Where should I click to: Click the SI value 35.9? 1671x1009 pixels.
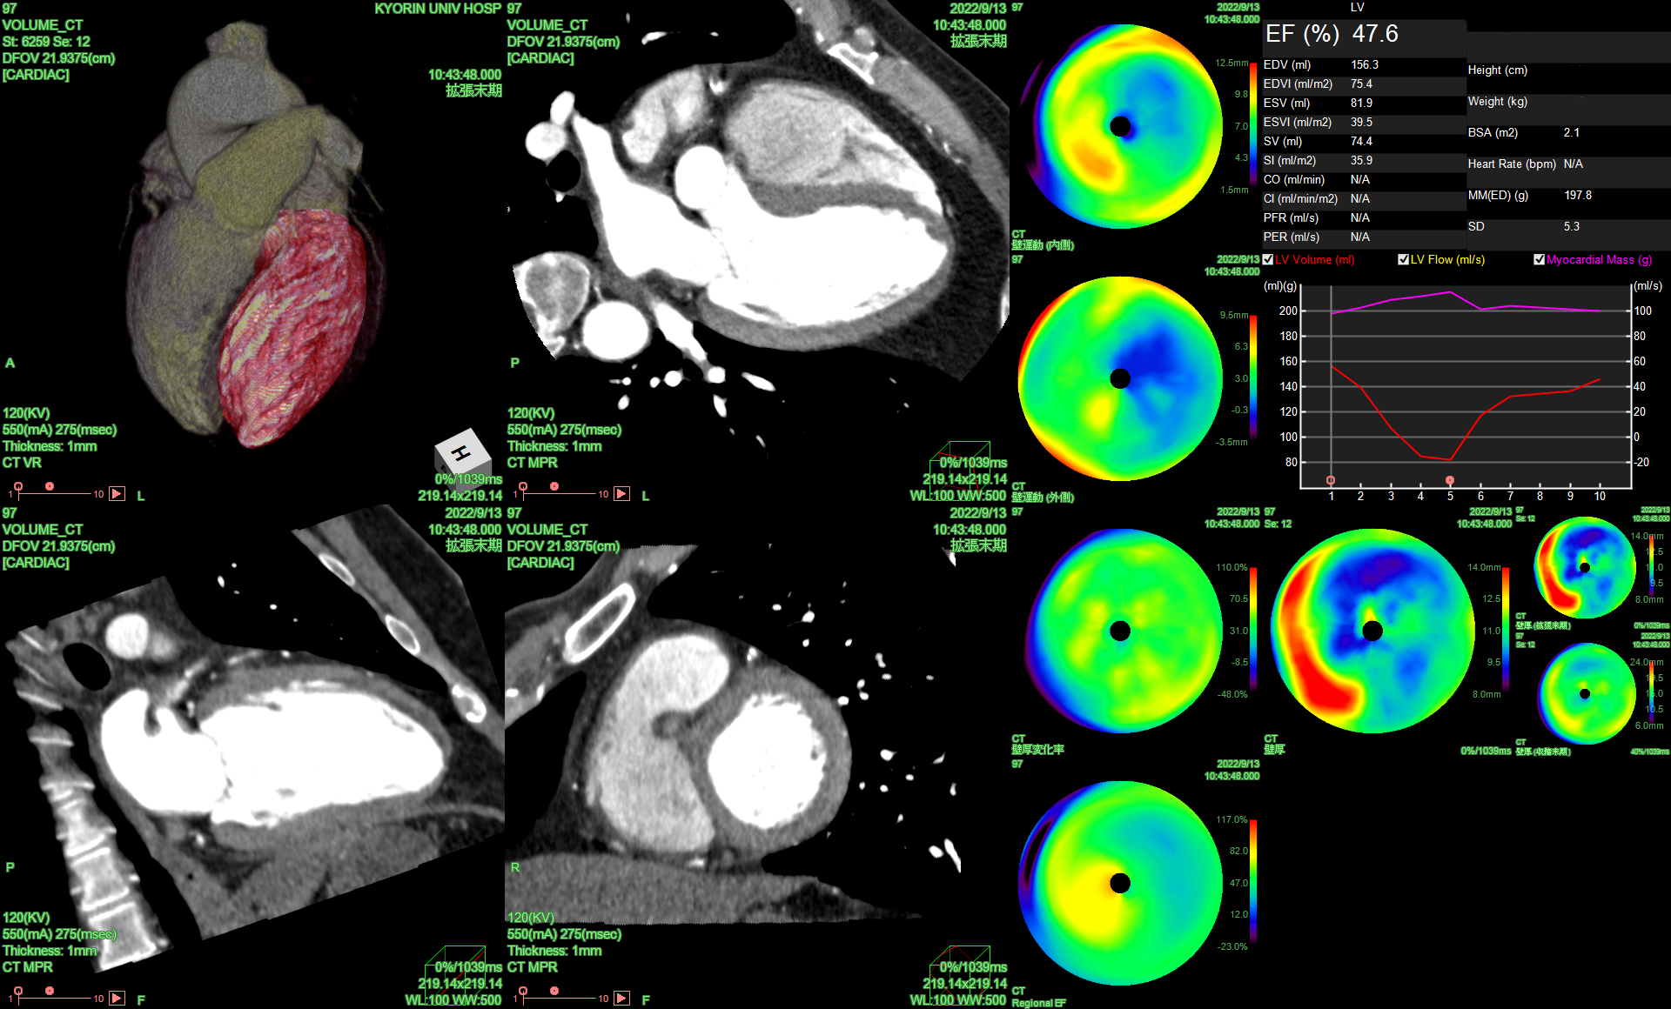click(x=1362, y=161)
